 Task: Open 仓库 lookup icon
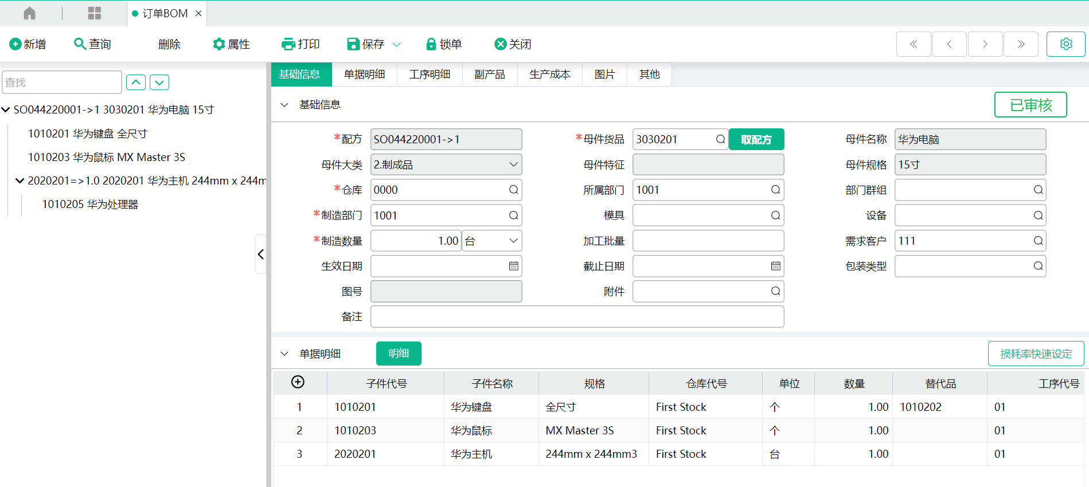(x=513, y=190)
